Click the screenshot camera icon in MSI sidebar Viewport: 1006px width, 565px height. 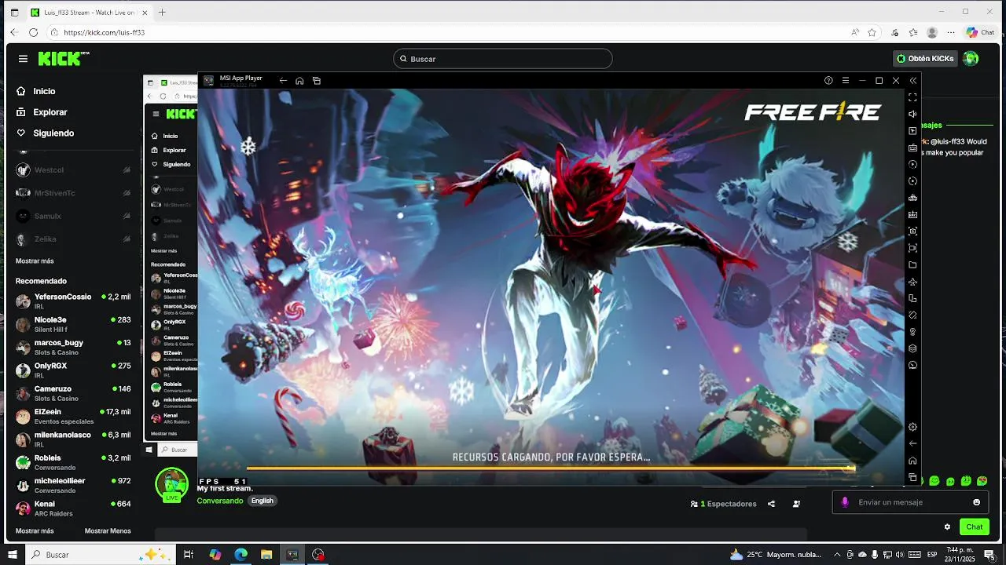[x=912, y=231]
